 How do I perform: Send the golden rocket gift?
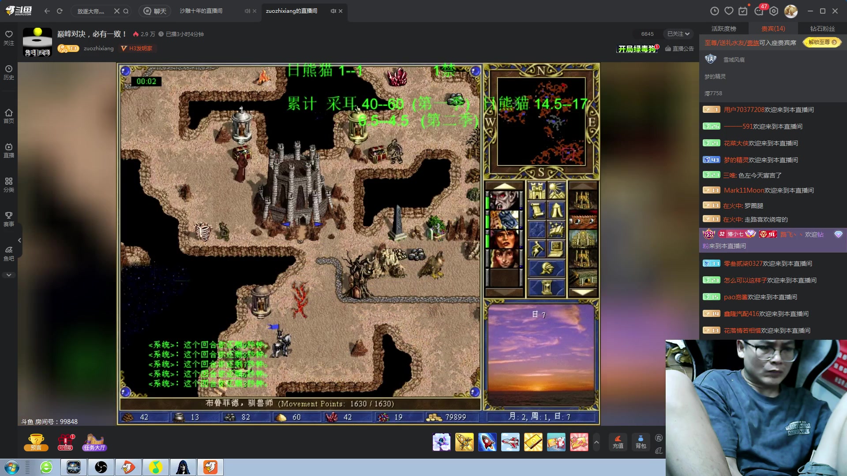coord(464,442)
